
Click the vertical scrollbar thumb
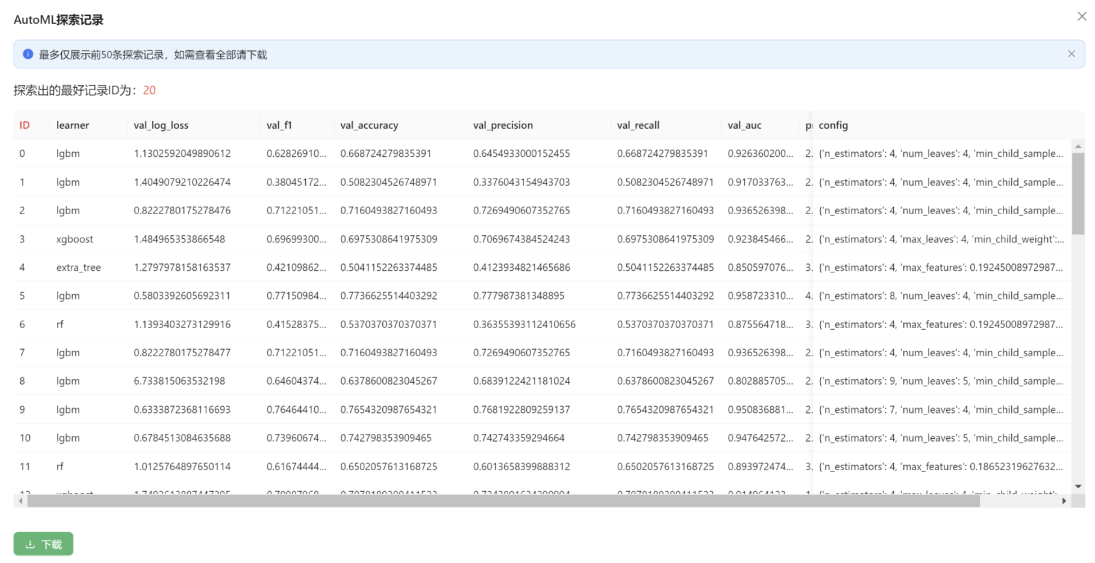coord(1078,194)
